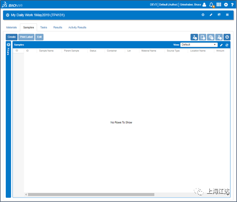Click the pencil edit icon in title bar
Image resolution: width=237 pixels, height=202 pixels.
tap(211, 15)
